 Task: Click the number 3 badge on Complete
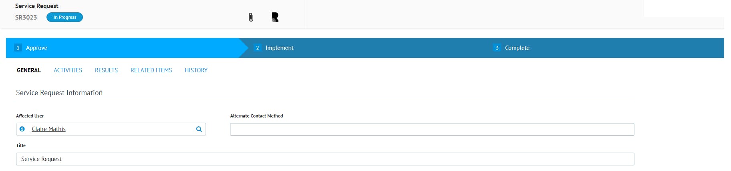497,48
